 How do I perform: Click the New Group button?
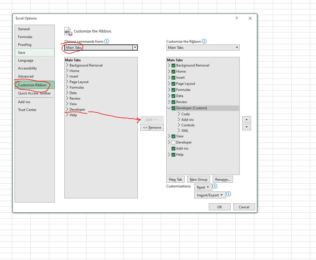[199, 179]
